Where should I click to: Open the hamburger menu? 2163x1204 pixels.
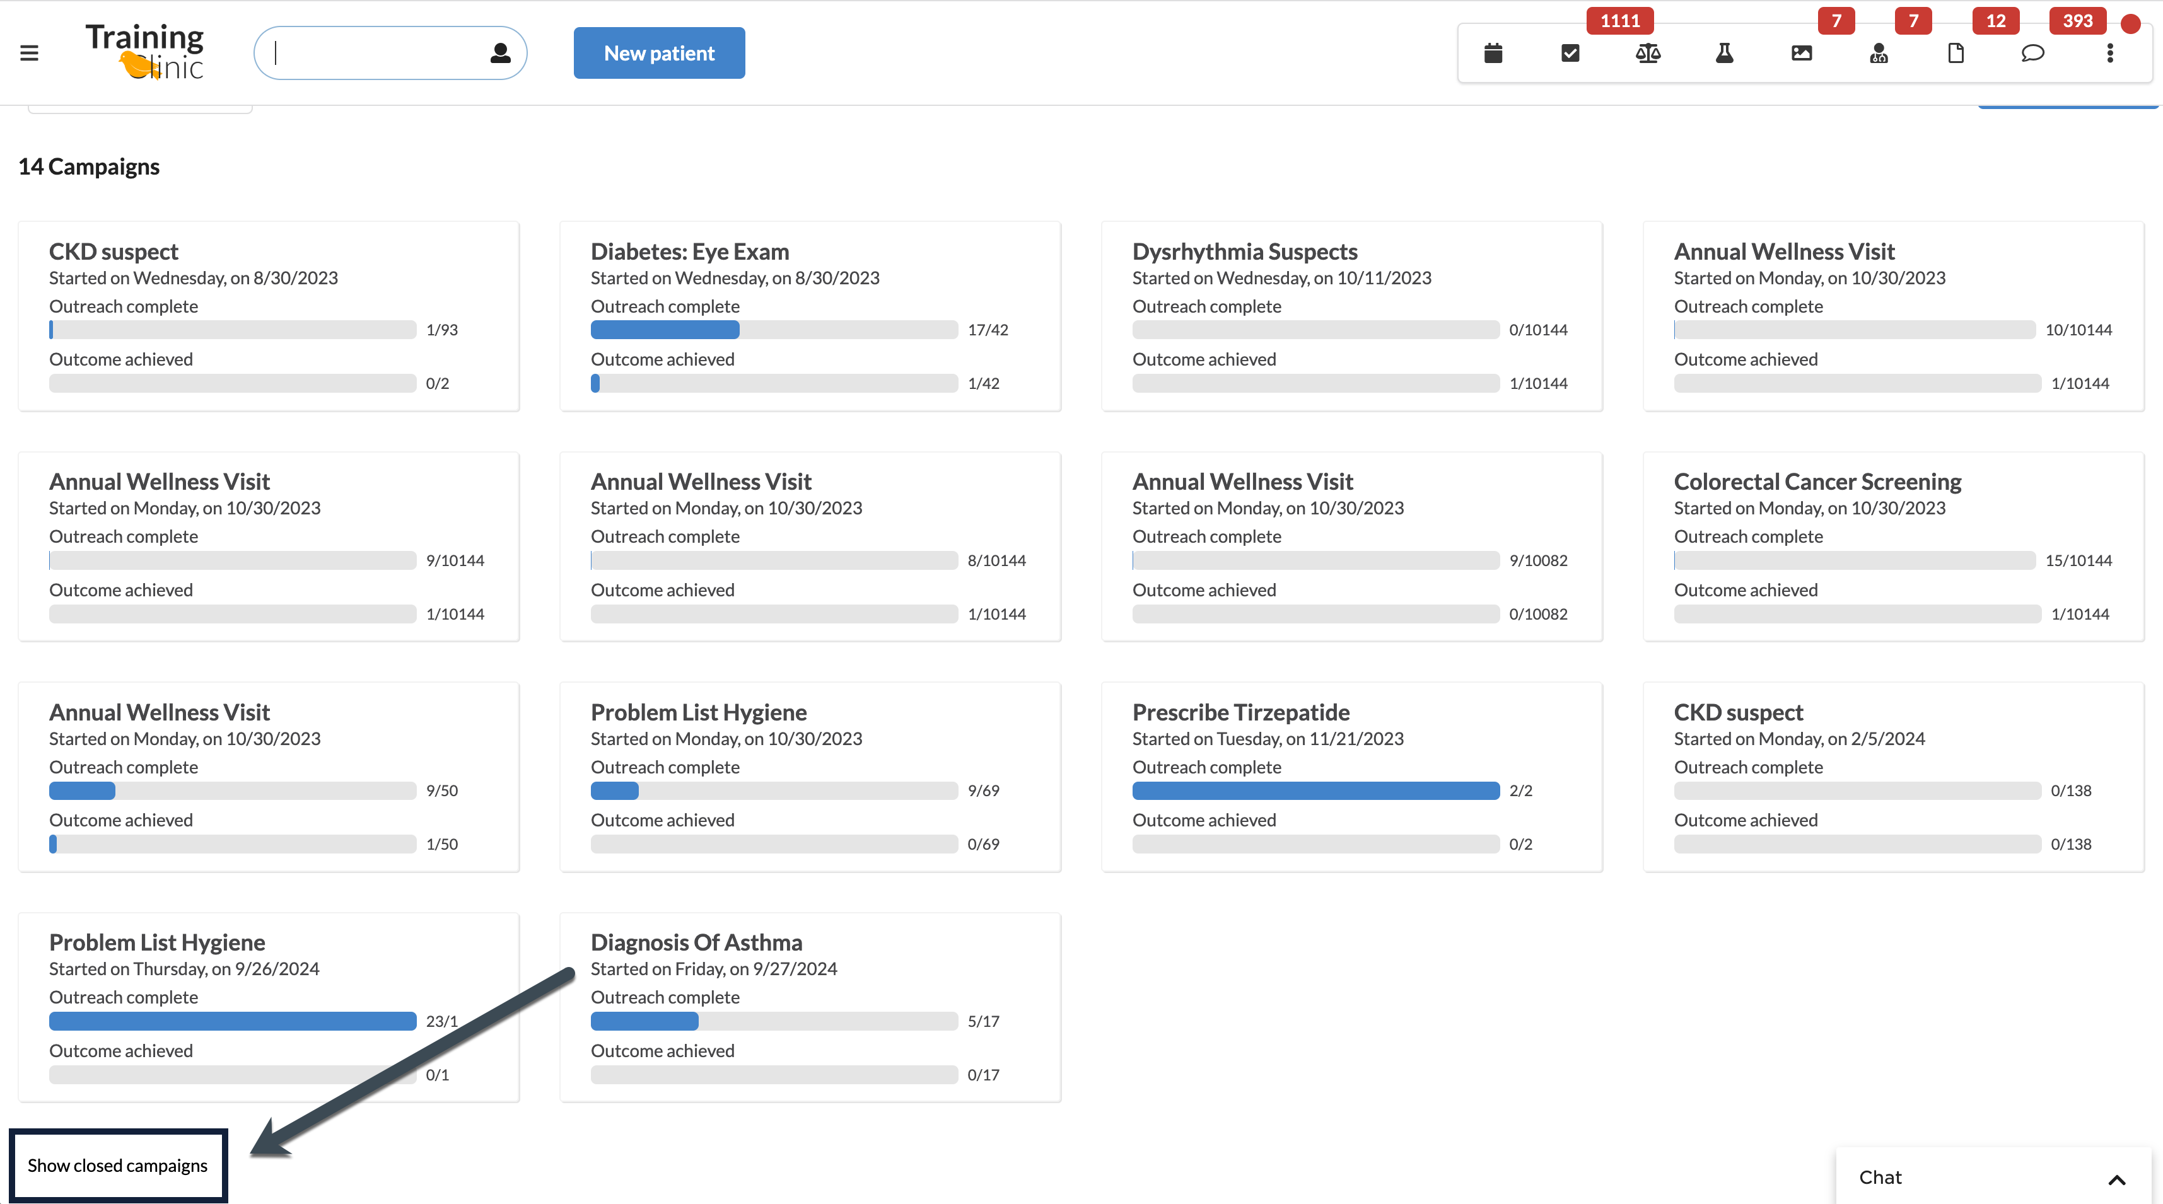coord(30,54)
